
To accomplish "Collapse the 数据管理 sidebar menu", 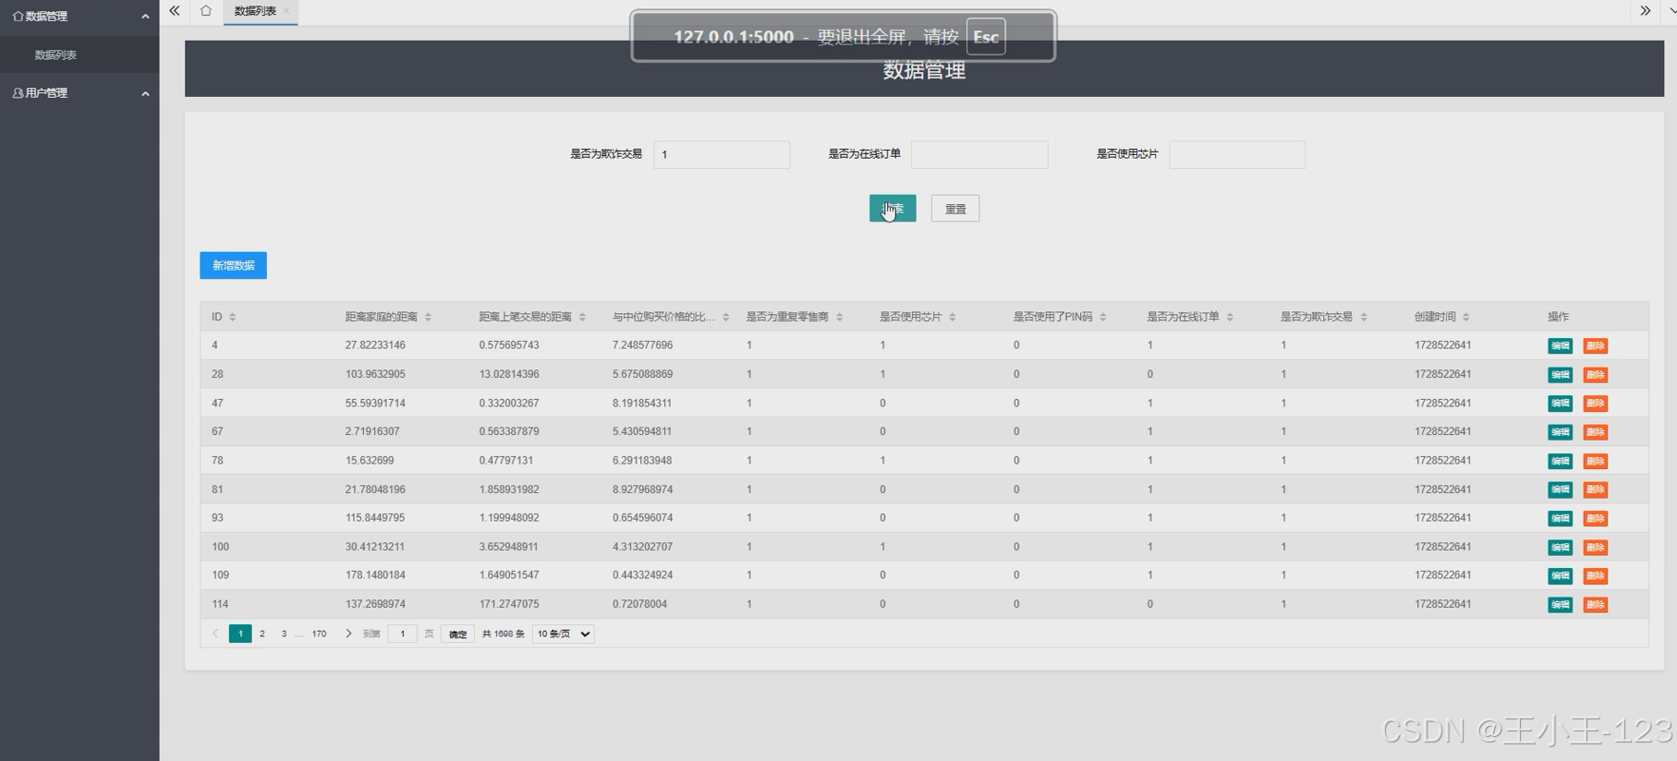I will pyautogui.click(x=79, y=17).
